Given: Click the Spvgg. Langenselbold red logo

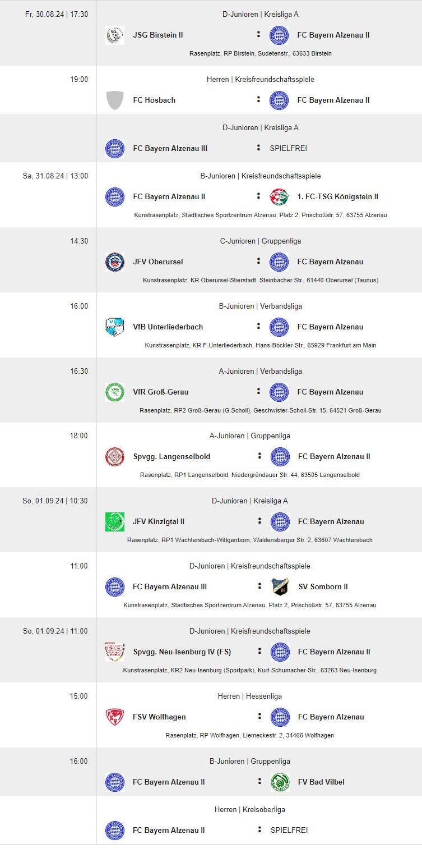Looking at the screenshot, I should pos(115,457).
